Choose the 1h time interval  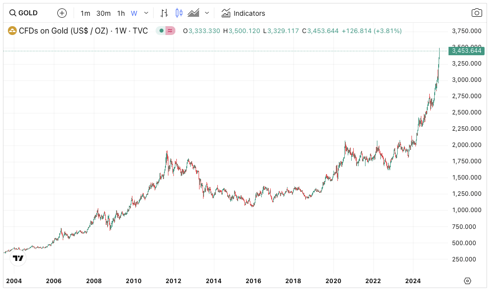pyautogui.click(x=121, y=13)
